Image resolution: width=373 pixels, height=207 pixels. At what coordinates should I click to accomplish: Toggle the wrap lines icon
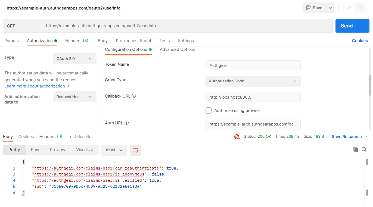pos(135,150)
